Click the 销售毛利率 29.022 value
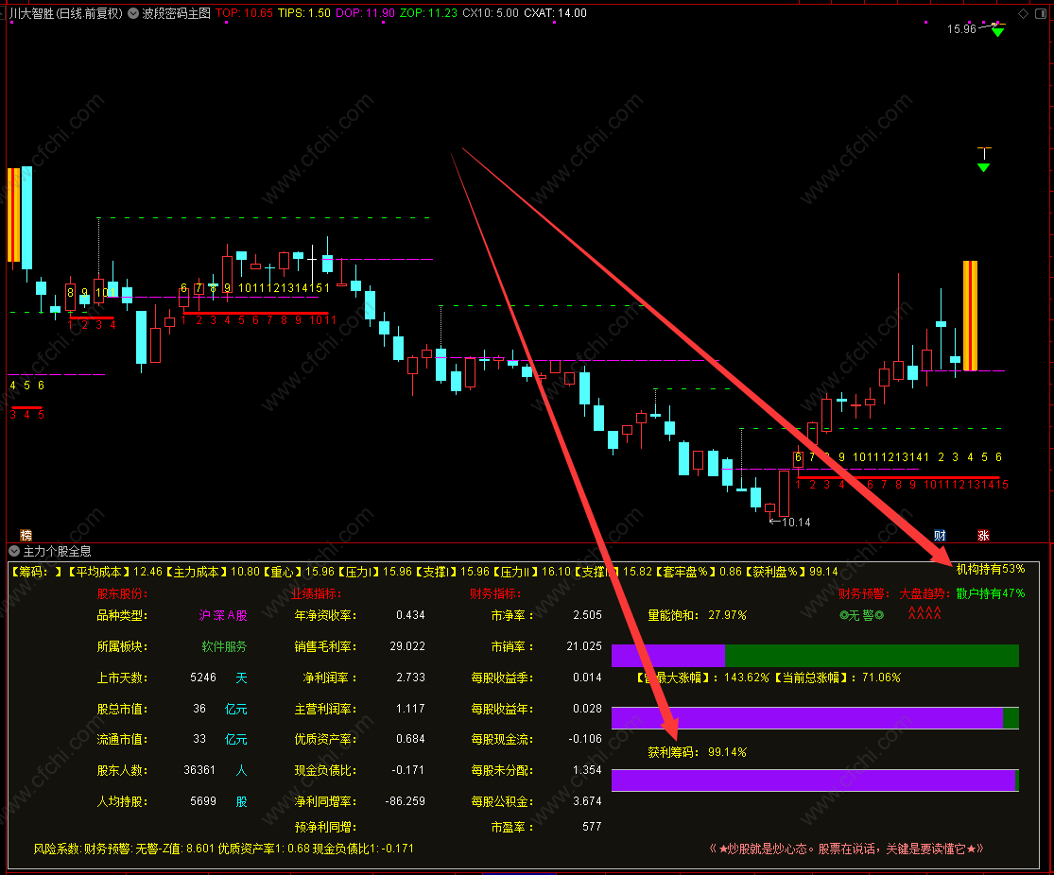 click(407, 645)
